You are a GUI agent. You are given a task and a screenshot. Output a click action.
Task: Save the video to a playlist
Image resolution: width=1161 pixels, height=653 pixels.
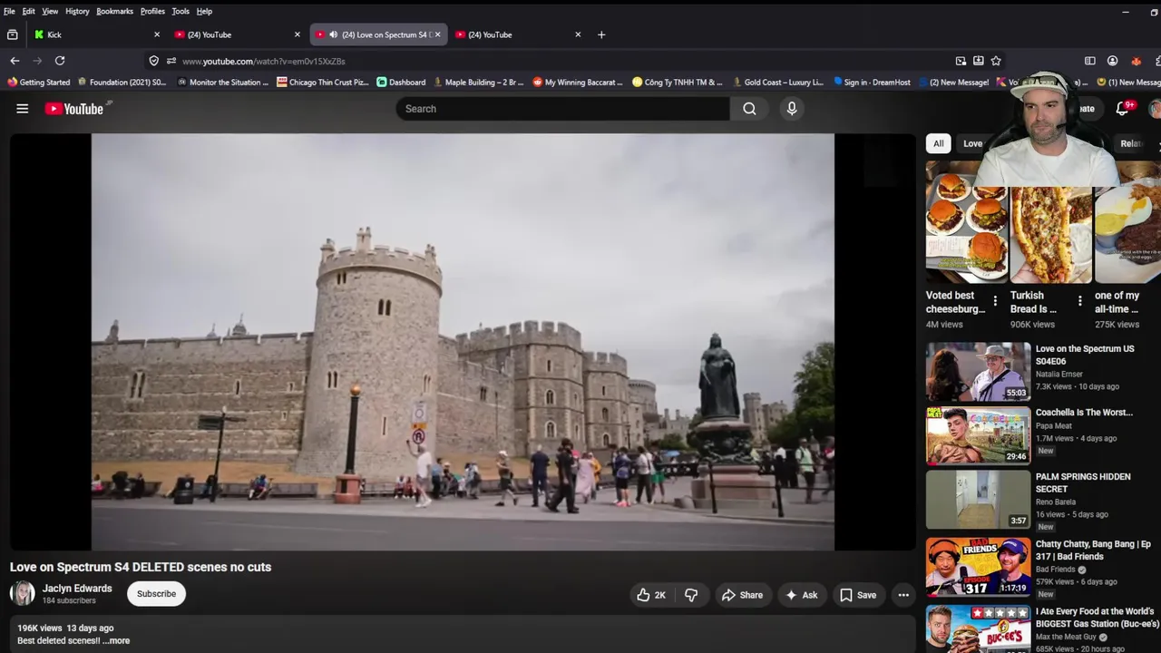(x=858, y=595)
